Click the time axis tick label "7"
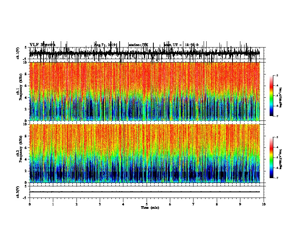 (193, 204)
